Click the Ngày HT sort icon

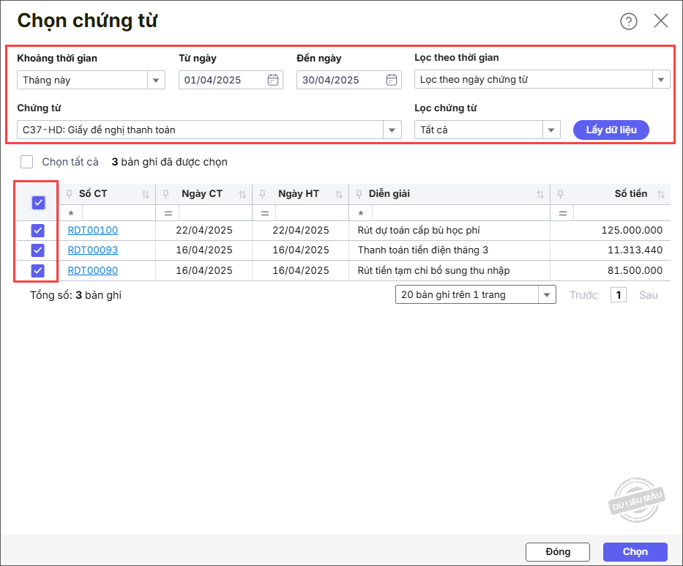pyautogui.click(x=338, y=195)
